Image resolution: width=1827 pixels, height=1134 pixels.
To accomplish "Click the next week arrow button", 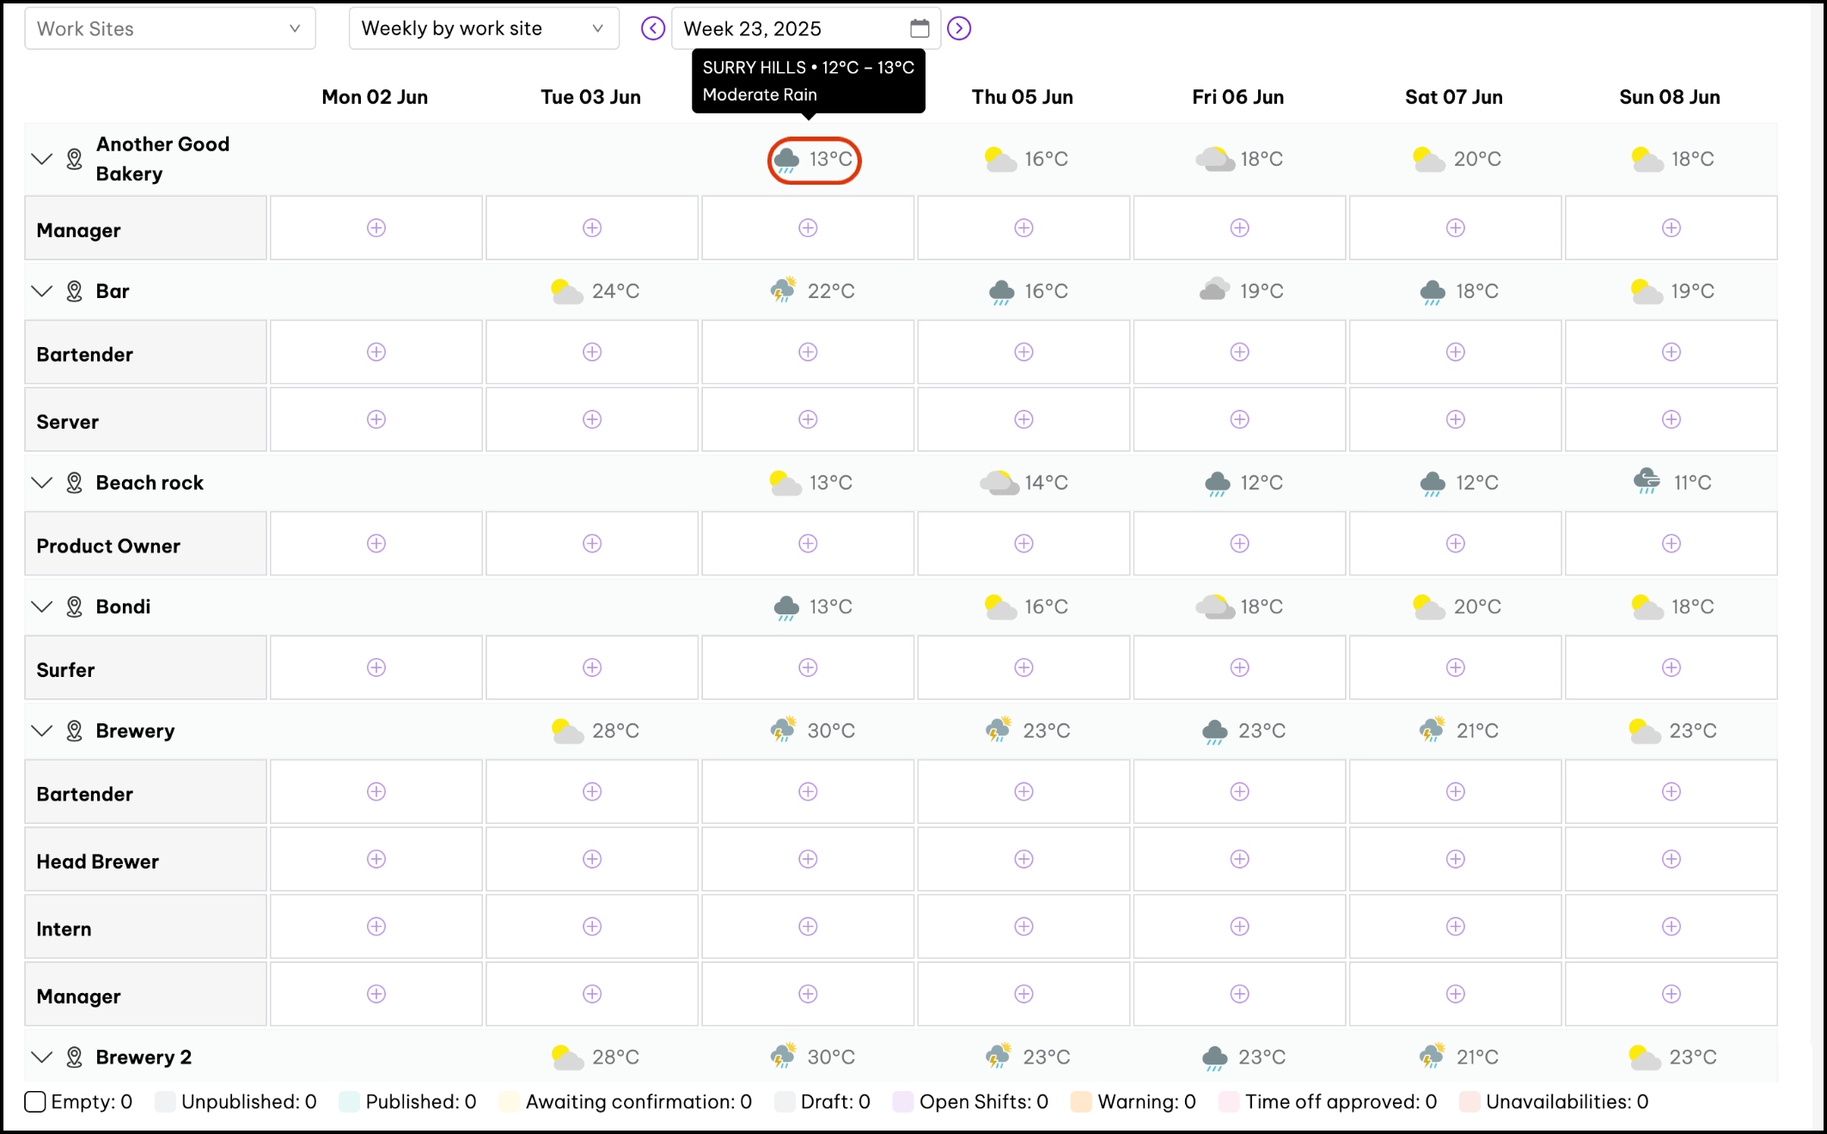I will [959, 28].
